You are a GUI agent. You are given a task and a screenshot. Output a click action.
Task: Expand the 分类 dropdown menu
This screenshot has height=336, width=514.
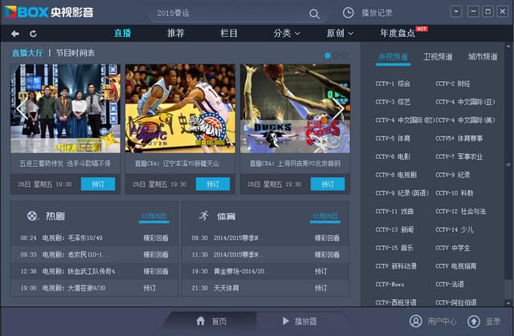[x=287, y=33]
